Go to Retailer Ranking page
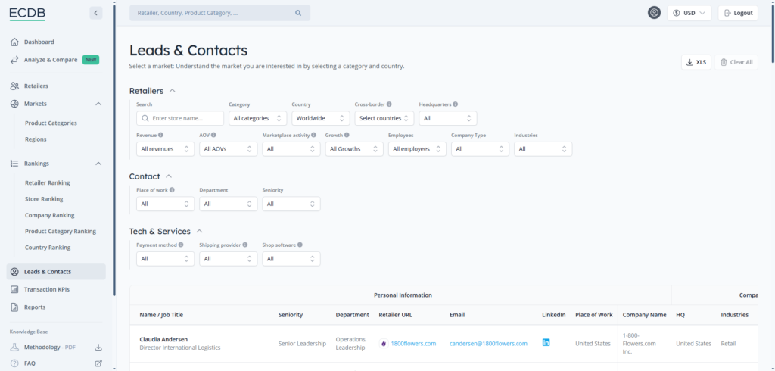 coord(47,182)
